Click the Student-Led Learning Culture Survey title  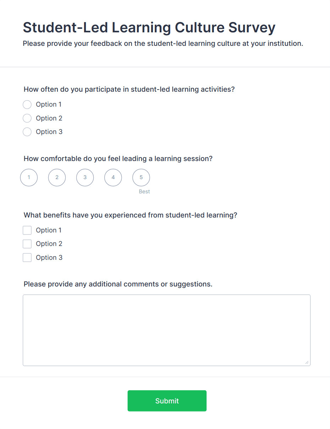click(x=149, y=27)
